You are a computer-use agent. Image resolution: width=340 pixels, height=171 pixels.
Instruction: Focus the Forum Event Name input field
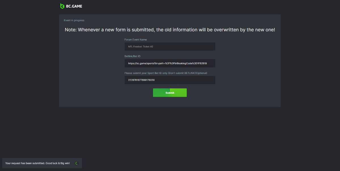tap(170, 47)
